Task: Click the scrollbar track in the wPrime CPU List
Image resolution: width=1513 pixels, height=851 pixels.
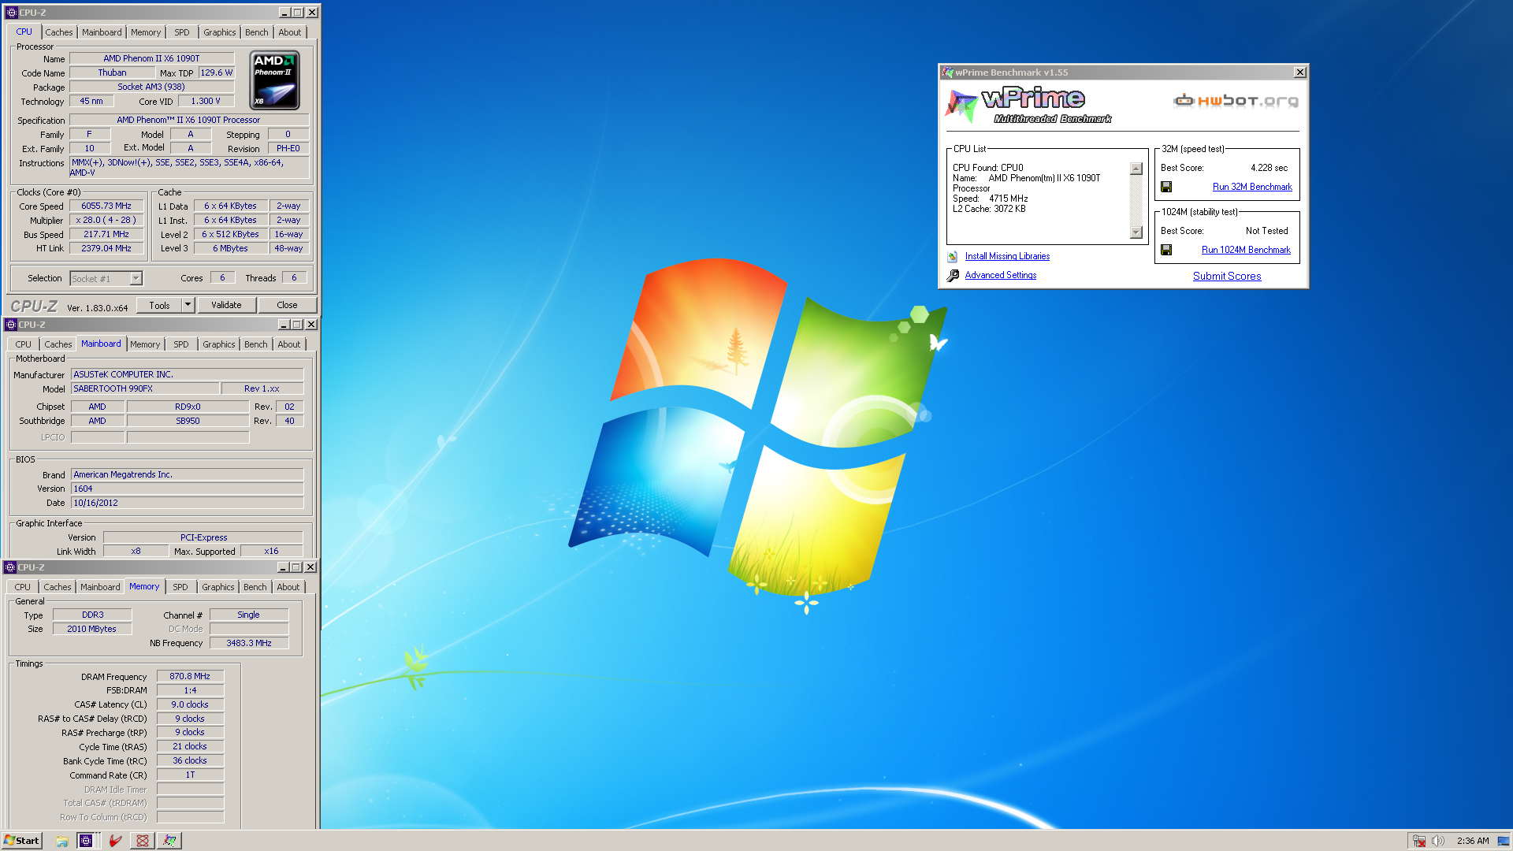Action: (1136, 200)
